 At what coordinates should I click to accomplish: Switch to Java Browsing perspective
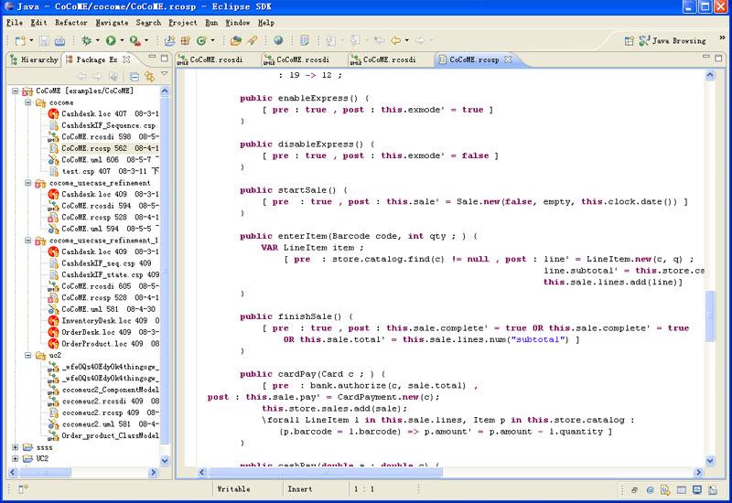tap(673, 41)
